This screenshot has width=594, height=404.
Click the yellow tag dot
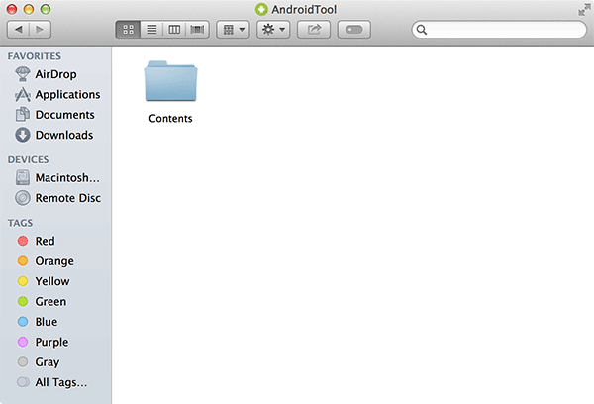coord(23,281)
